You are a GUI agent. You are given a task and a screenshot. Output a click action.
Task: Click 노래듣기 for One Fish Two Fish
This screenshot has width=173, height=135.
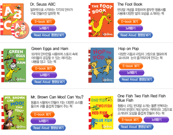click(x=156, y=120)
